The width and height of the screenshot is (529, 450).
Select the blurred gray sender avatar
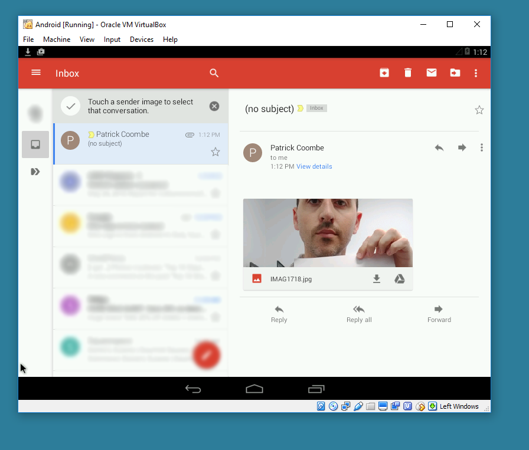(x=70, y=264)
